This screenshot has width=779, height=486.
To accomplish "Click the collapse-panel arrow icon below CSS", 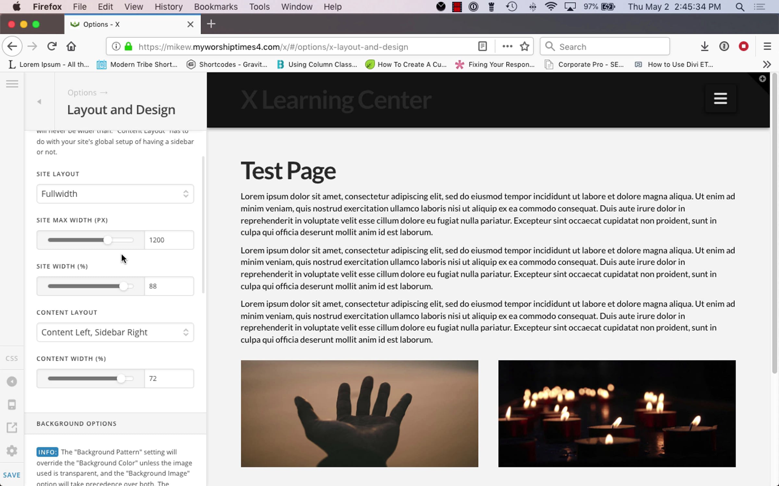I will coord(12,381).
